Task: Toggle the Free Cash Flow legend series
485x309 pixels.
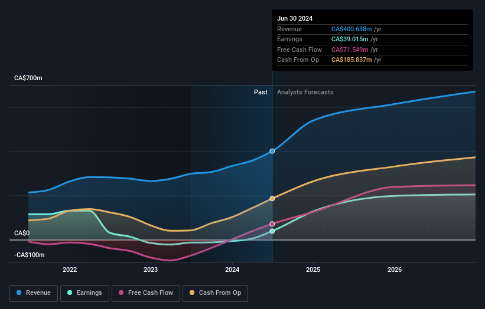Action: coord(146,293)
